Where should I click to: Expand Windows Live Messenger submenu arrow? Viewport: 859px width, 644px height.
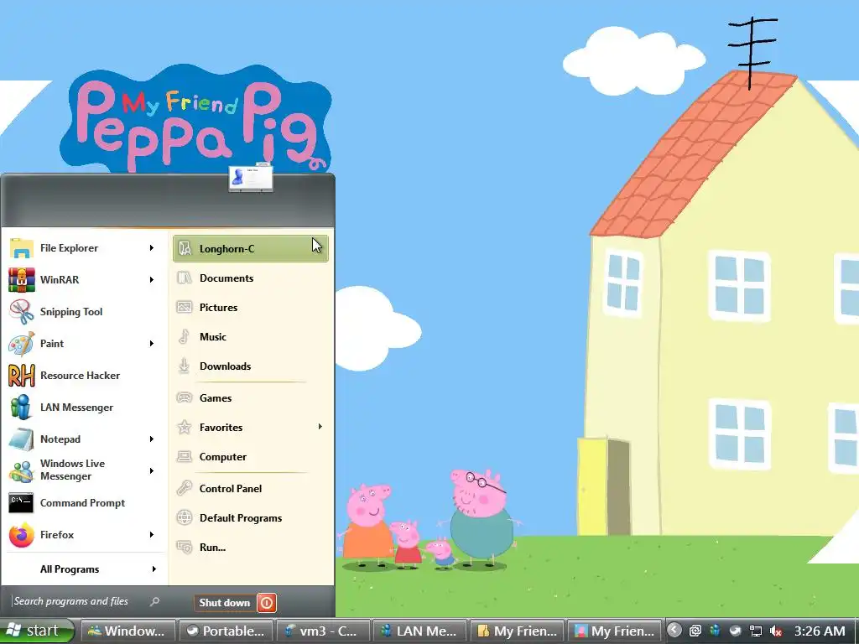click(152, 471)
